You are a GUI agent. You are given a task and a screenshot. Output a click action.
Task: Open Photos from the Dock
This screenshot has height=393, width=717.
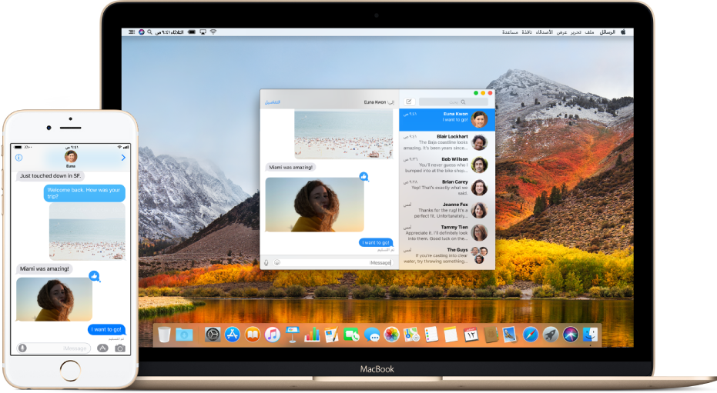point(391,335)
